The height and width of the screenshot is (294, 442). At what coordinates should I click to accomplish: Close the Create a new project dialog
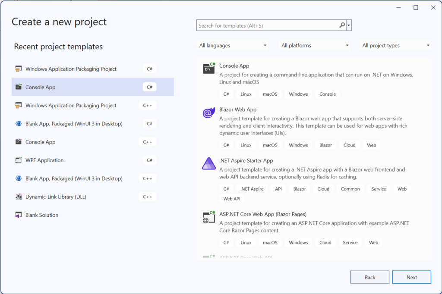pos(433,8)
